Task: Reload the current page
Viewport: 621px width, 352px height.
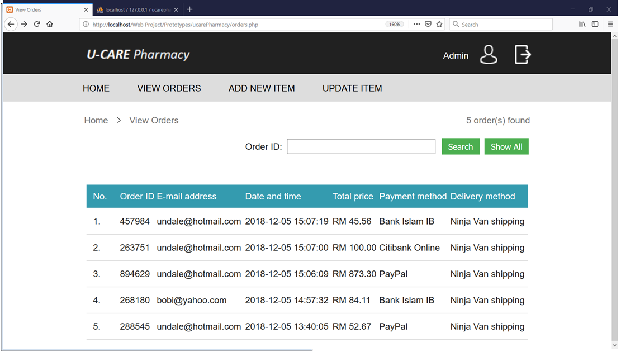Action: point(37,24)
